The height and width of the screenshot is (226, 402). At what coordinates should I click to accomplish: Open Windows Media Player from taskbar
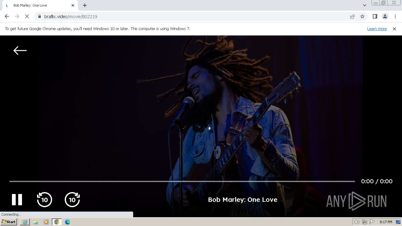pyautogui.click(x=46, y=222)
